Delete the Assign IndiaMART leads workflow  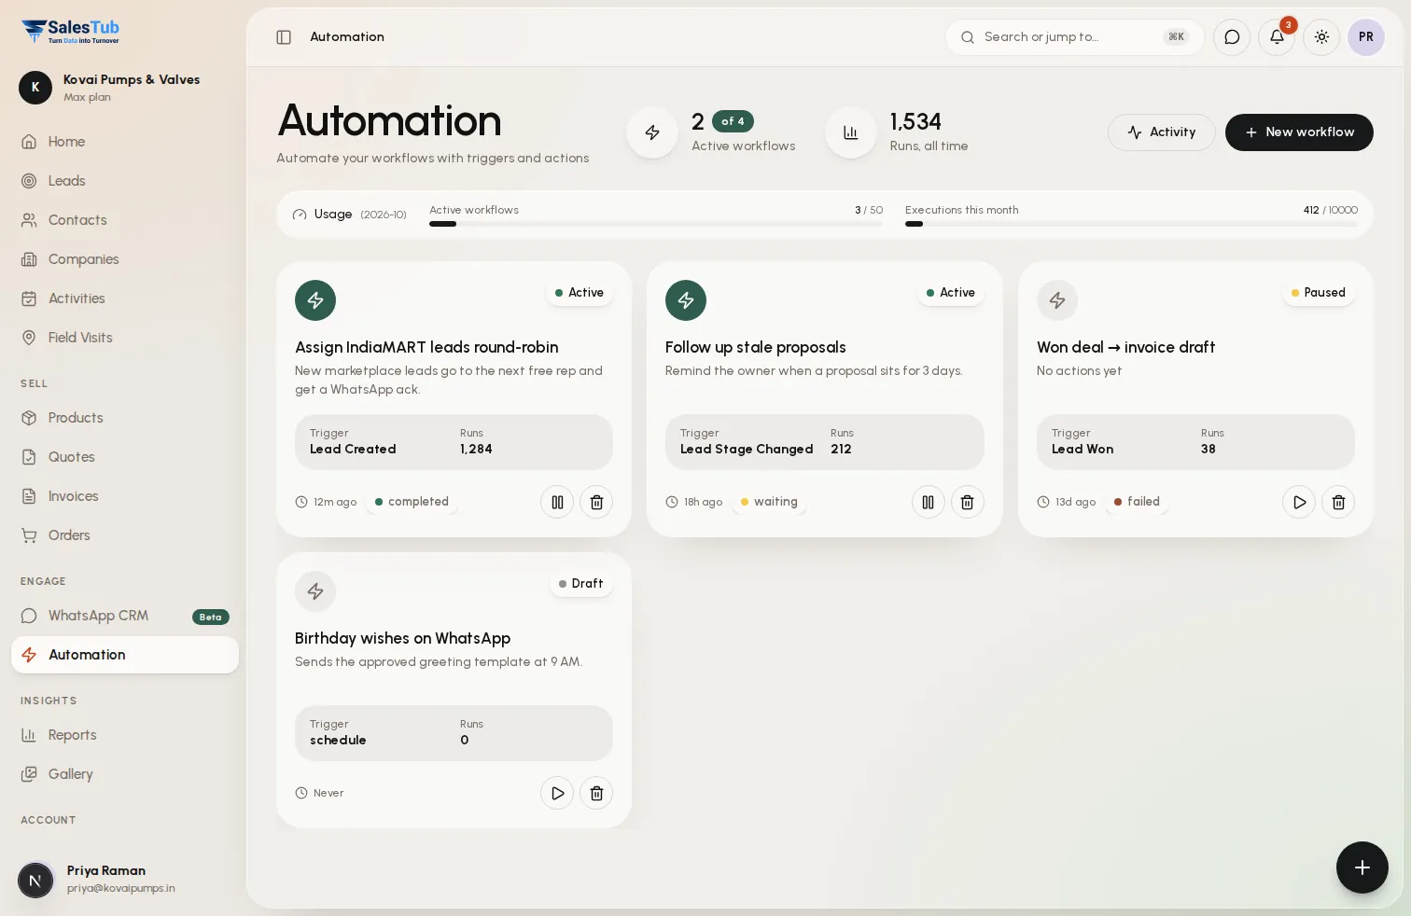click(x=596, y=502)
